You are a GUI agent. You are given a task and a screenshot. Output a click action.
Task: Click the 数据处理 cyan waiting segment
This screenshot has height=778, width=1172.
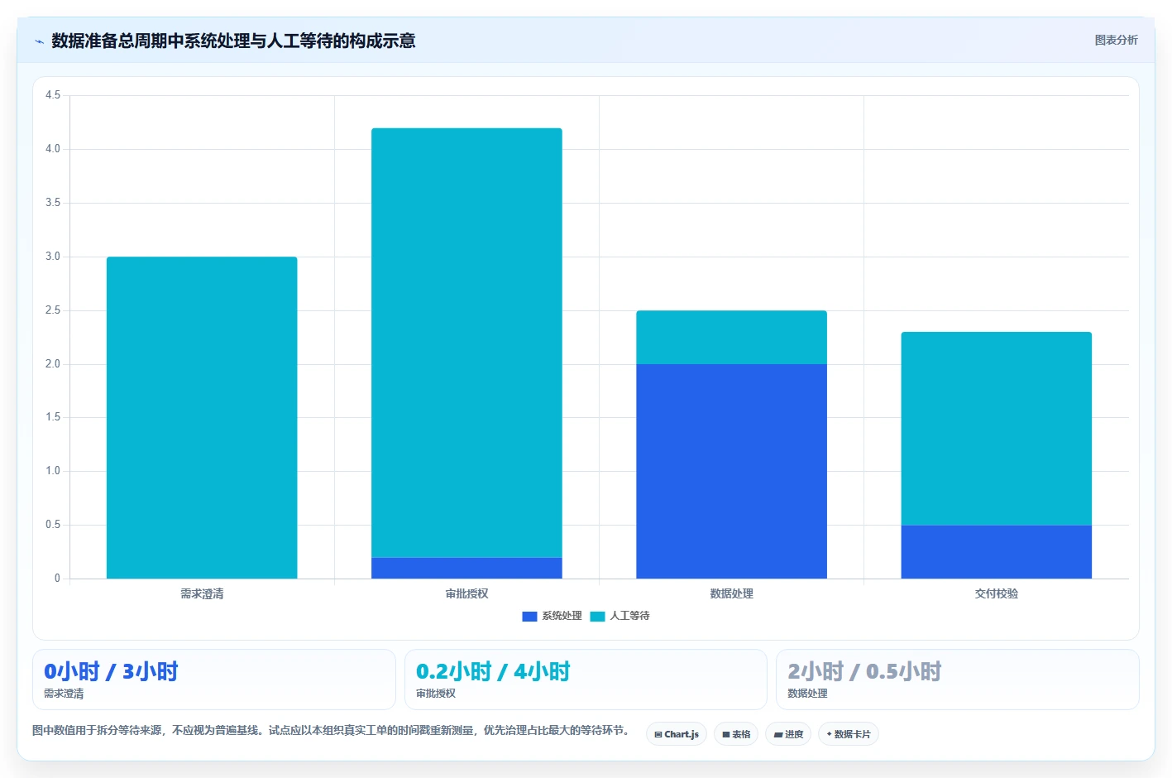point(731,337)
